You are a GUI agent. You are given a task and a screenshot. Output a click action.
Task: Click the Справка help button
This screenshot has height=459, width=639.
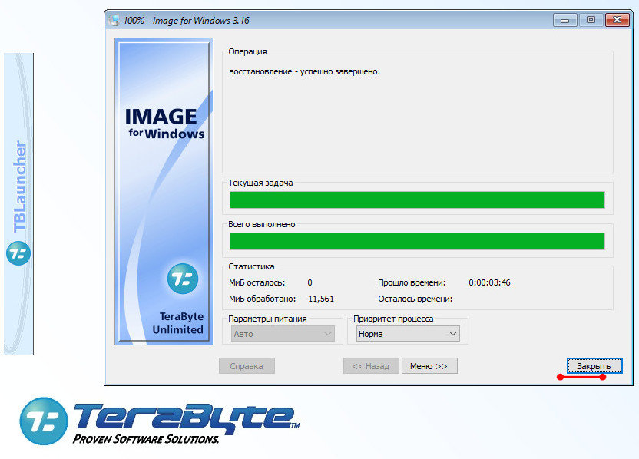(x=247, y=365)
